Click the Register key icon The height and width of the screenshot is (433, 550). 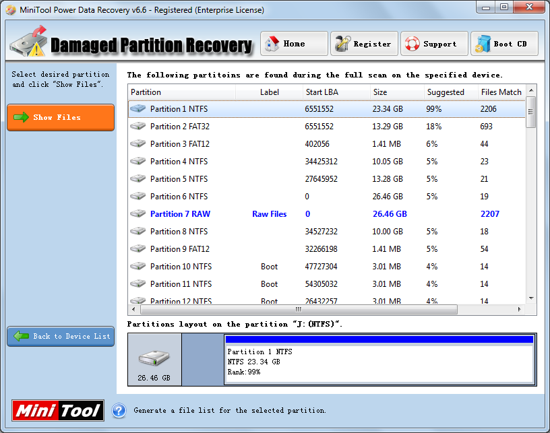(342, 44)
